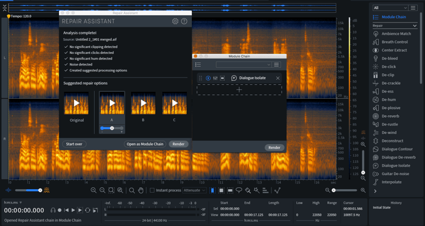The image size is (425, 226).
Task: Click Render in the Module Chain window
Action: pyautogui.click(x=274, y=148)
